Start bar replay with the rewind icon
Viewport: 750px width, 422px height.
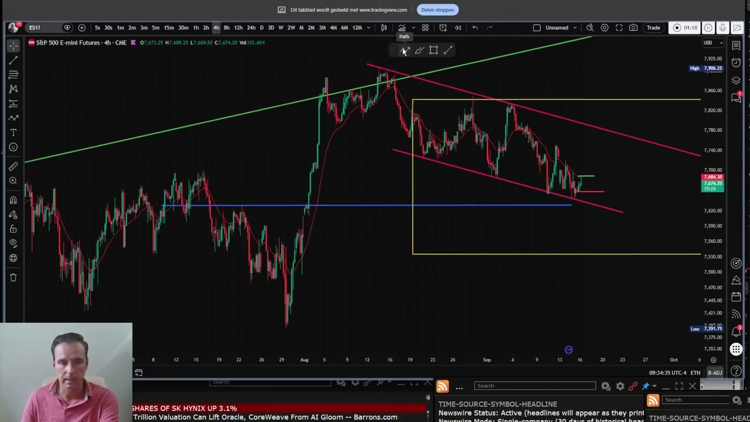(x=458, y=28)
